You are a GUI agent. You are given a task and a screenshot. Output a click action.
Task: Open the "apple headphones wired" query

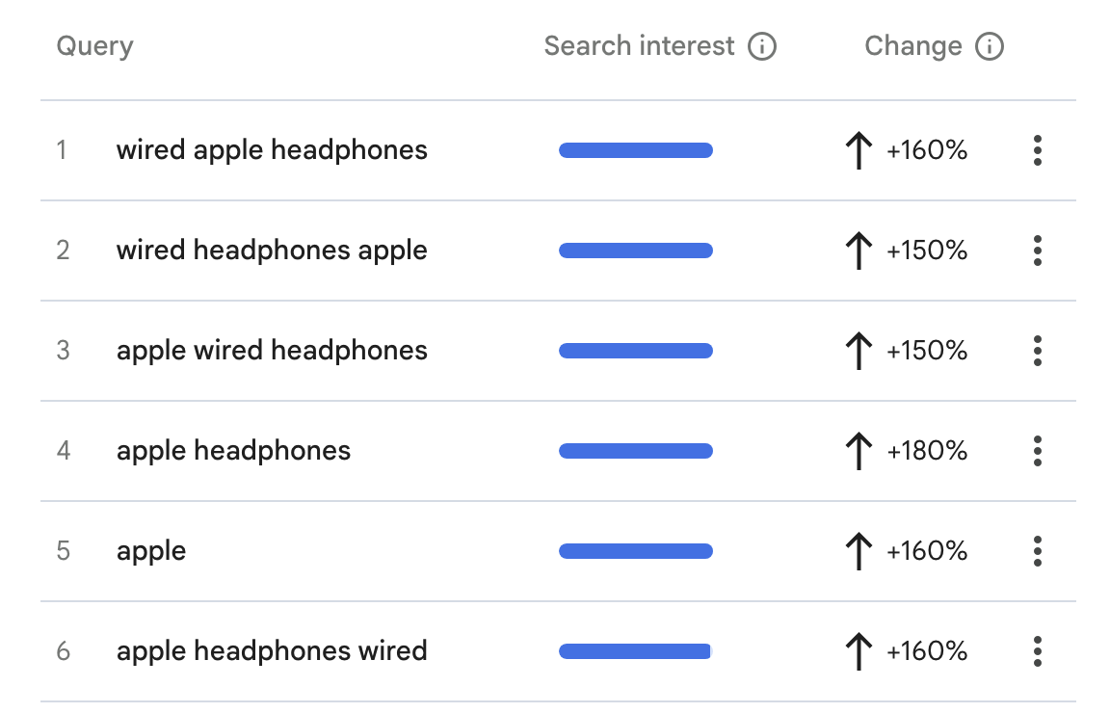click(272, 651)
